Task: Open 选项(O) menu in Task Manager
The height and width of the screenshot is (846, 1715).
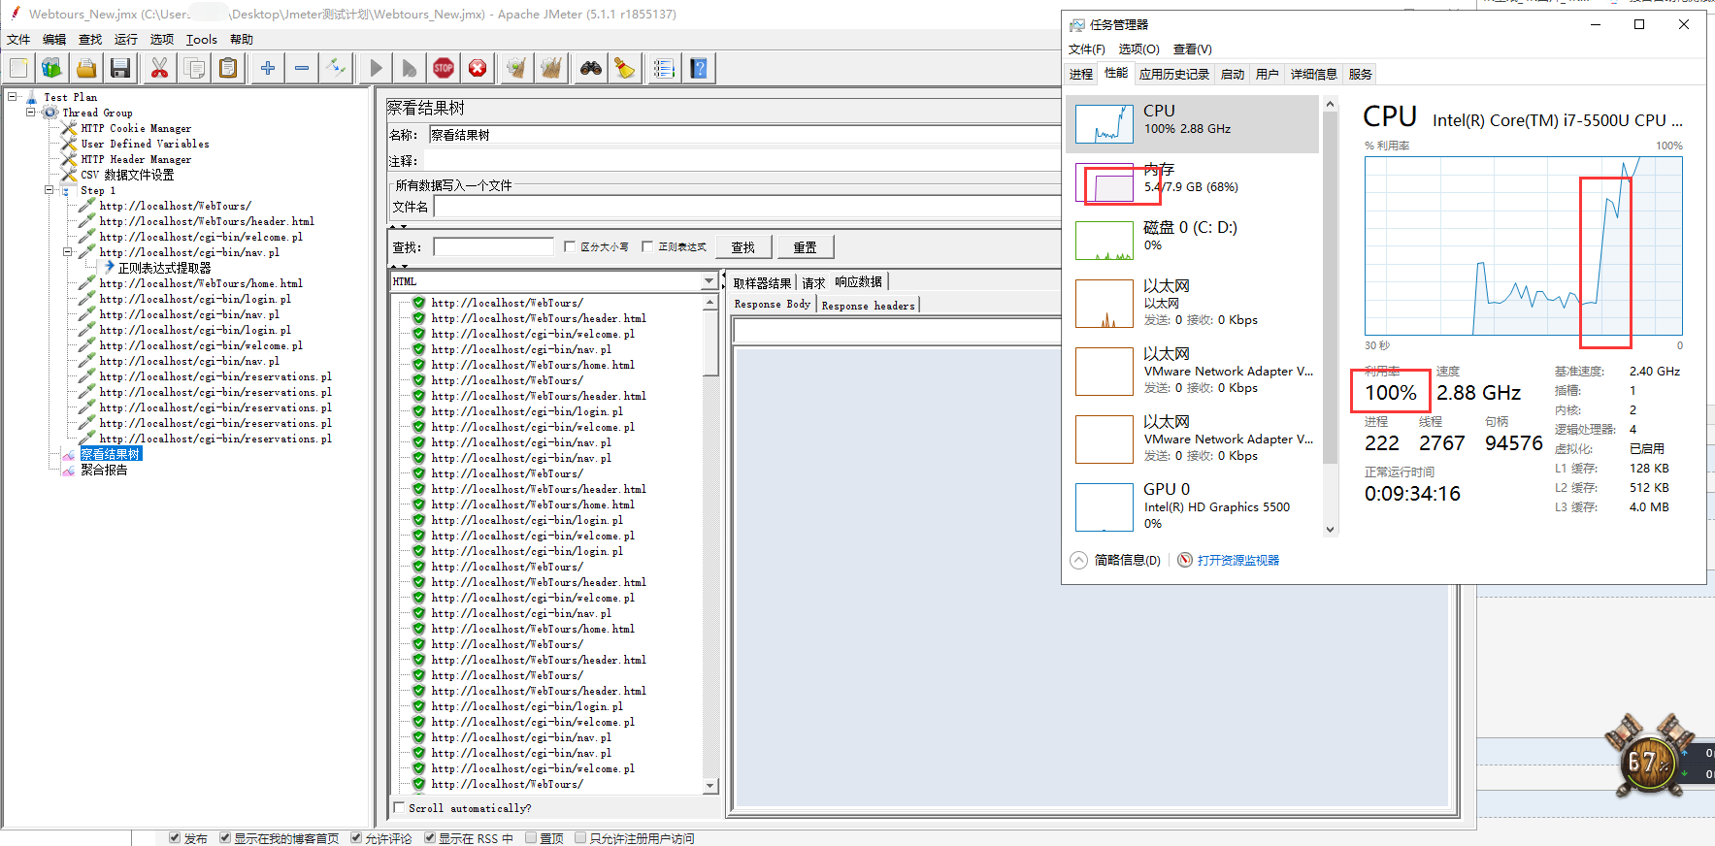Action: pyautogui.click(x=1138, y=49)
